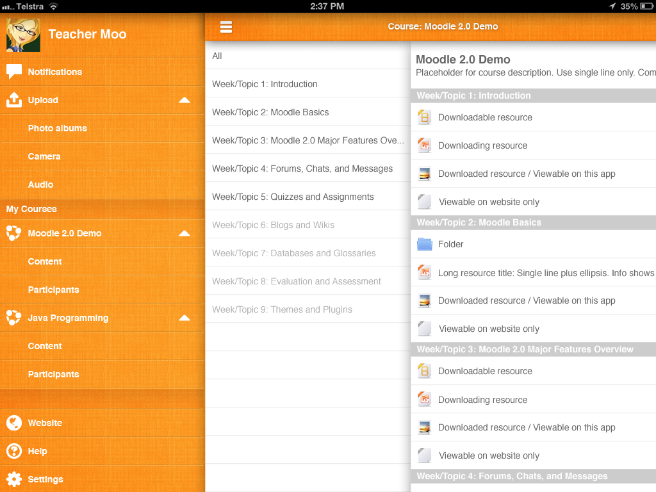Collapse the Upload section arrow

click(x=184, y=100)
